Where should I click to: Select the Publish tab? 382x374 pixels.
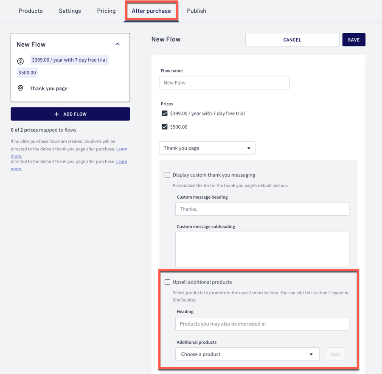point(197,11)
